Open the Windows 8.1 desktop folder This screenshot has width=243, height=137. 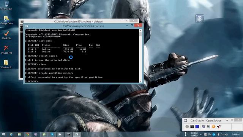(x=6, y=64)
